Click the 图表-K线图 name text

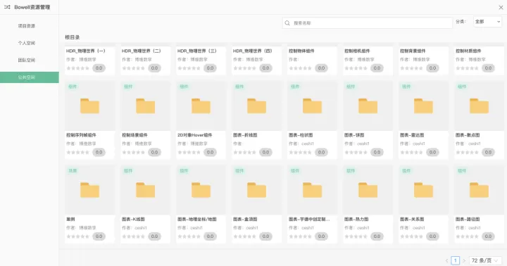(x=133, y=219)
